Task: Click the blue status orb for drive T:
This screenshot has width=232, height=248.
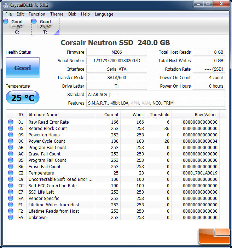Action: pyautogui.click(x=34, y=21)
